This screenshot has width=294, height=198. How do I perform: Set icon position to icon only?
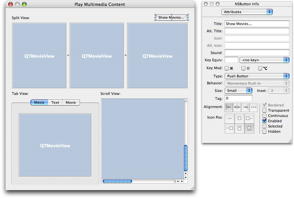[239, 118]
